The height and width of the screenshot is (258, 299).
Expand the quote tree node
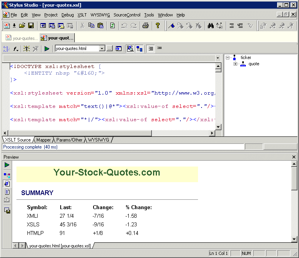pyautogui.click(x=236, y=64)
